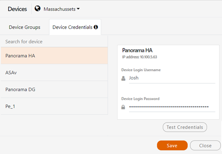Click the globe icon beside Massachussets
Image resolution: width=222 pixels, height=154 pixels.
click(38, 9)
